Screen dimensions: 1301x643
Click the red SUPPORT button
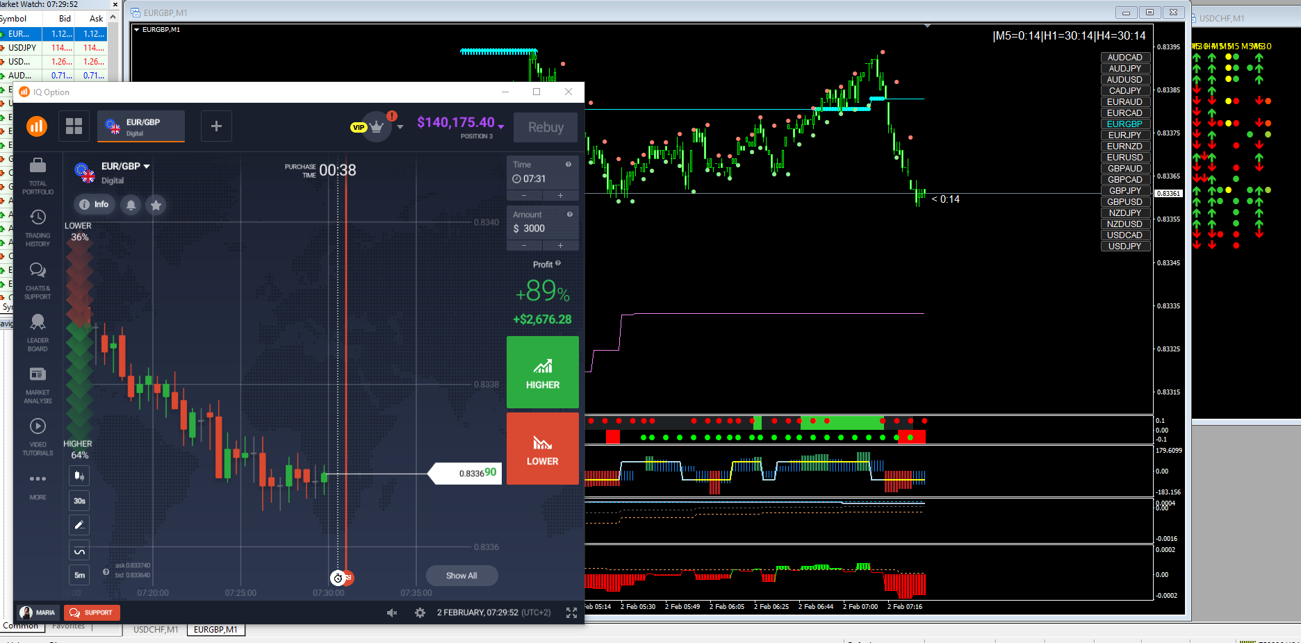[x=92, y=612]
